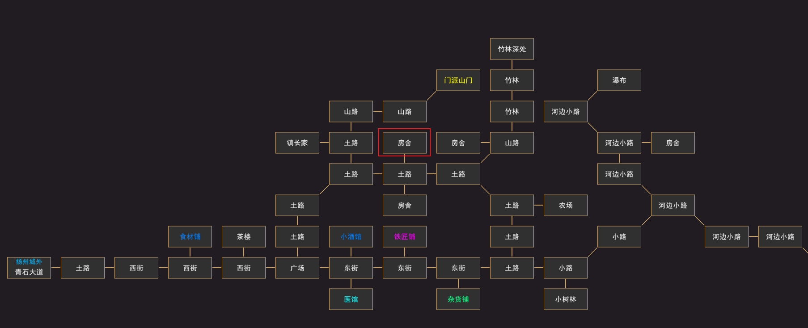Screen dimensions: 808x328
Task: Select the 河边小路 node linked to 瀑布
Action: tap(565, 111)
